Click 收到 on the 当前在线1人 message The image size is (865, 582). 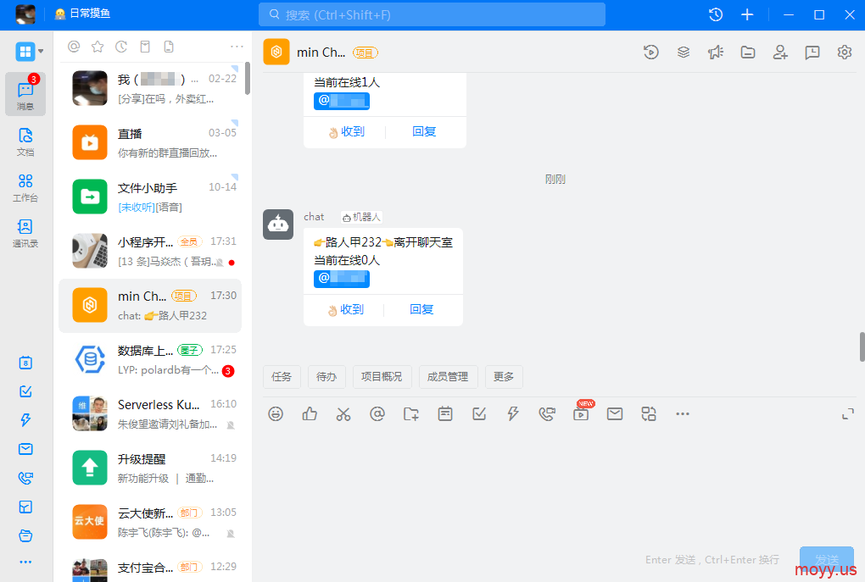tap(346, 131)
